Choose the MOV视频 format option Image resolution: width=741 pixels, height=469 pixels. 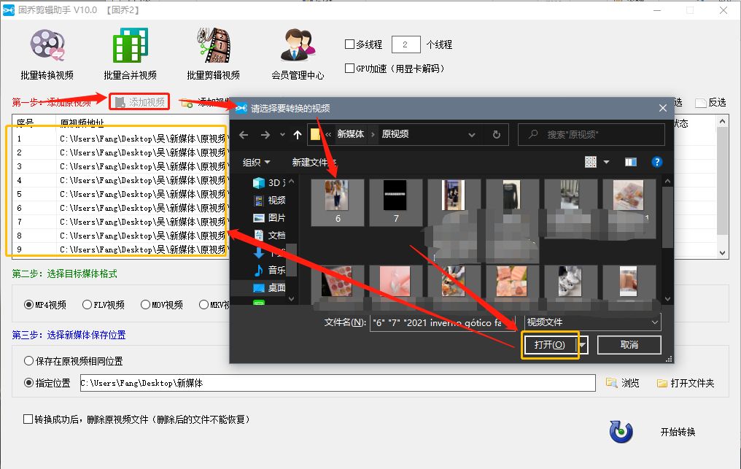162,305
